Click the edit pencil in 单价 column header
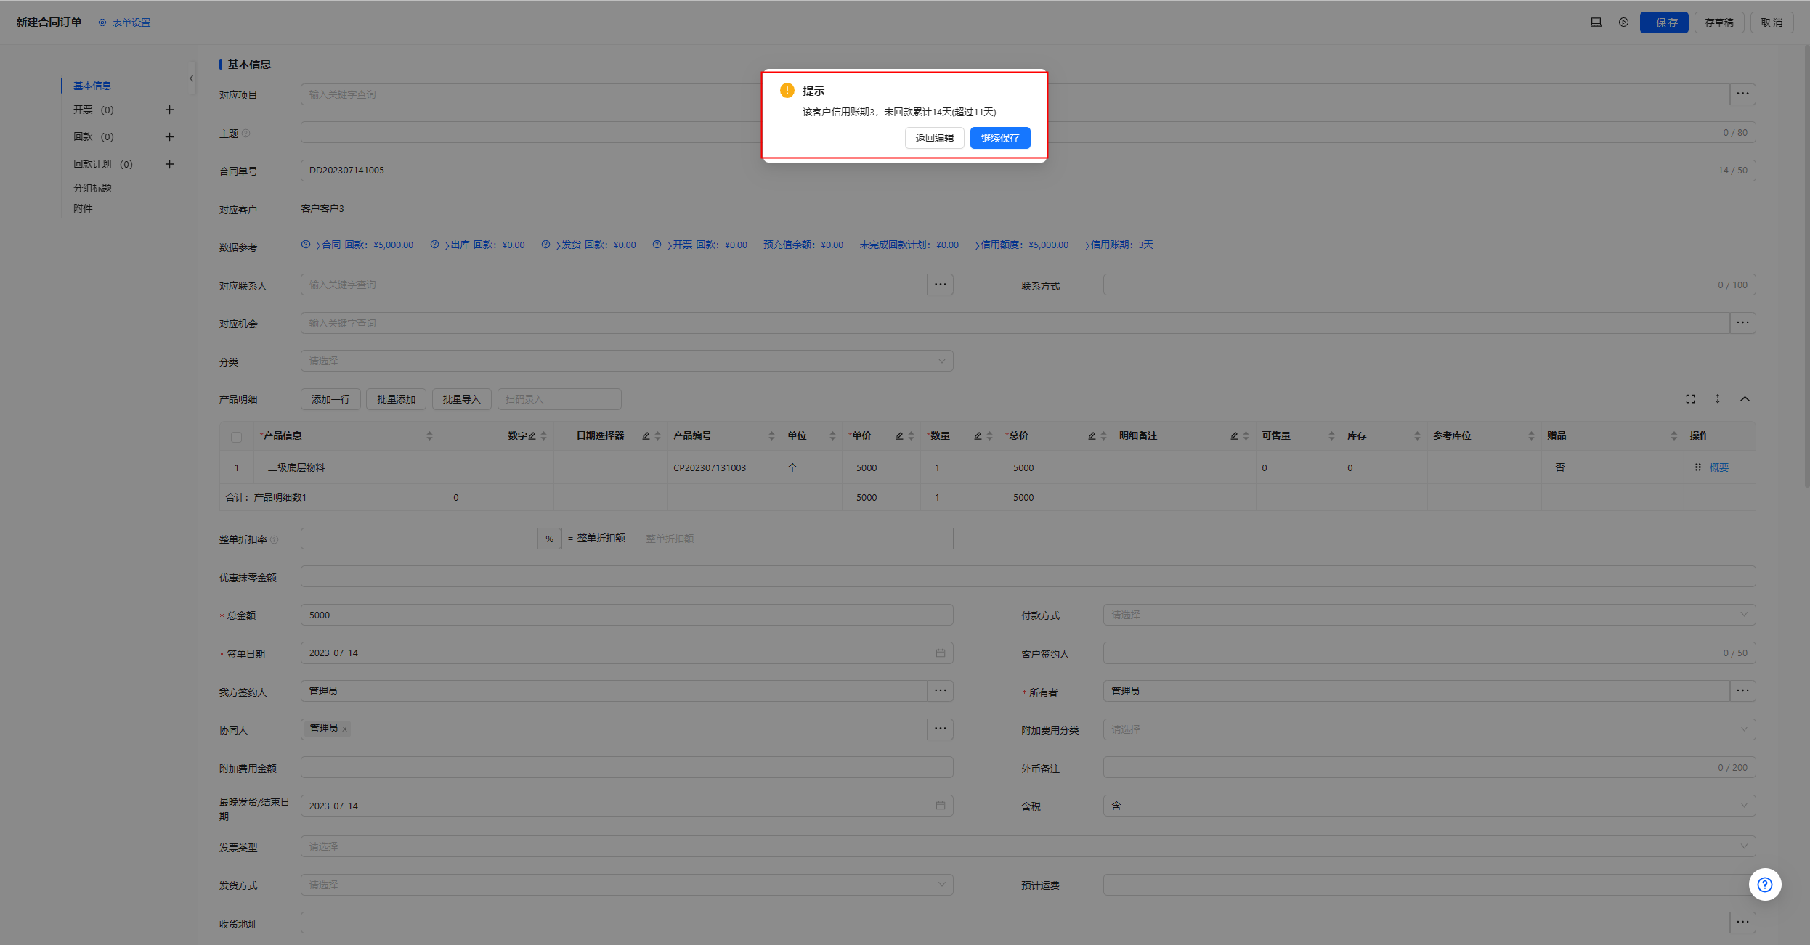The width and height of the screenshot is (1810, 945). [x=899, y=436]
